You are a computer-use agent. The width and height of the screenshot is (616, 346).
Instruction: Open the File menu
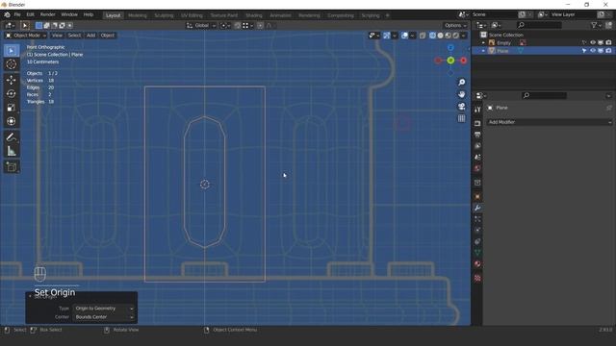(x=17, y=14)
